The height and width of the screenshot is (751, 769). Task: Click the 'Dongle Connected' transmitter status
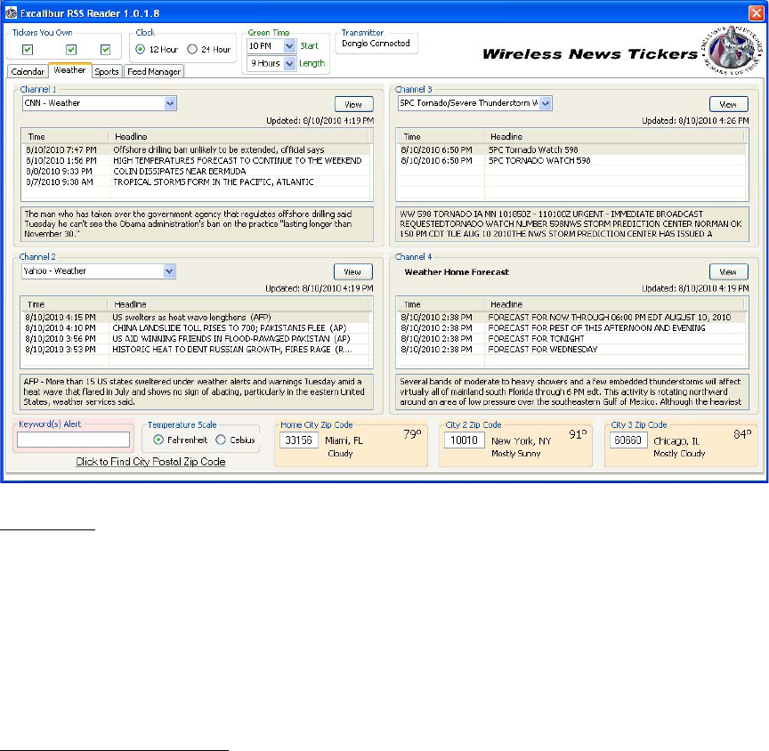tap(376, 44)
